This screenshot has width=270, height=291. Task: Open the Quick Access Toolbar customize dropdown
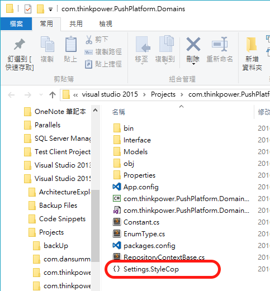click(50, 9)
